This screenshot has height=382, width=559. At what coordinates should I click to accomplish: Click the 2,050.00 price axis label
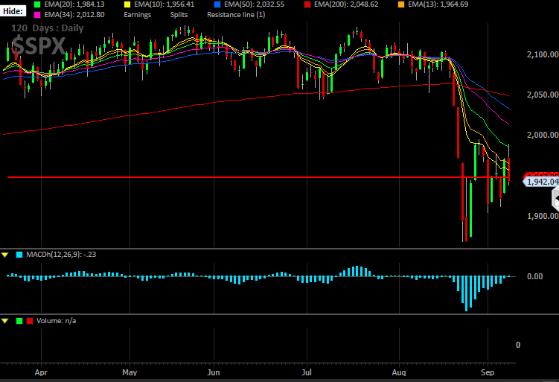[x=543, y=95]
